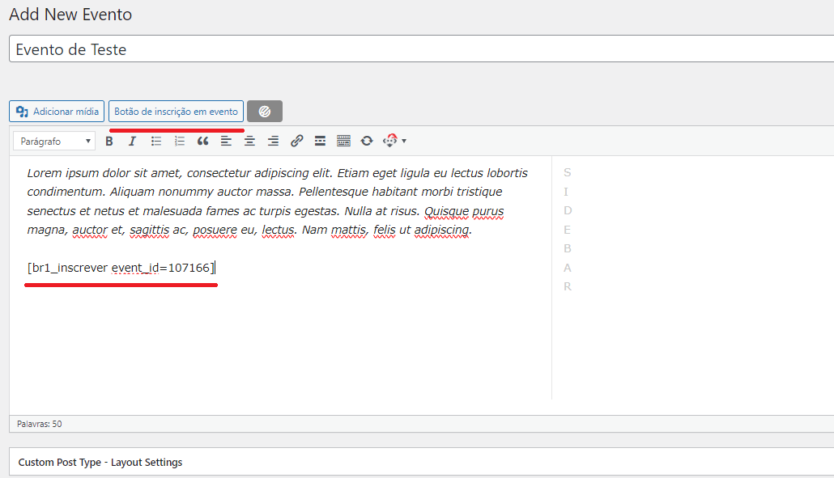
Task: Center align the text
Action: 249,141
